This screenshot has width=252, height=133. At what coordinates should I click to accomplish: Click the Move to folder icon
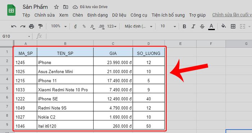click(x=66, y=7)
